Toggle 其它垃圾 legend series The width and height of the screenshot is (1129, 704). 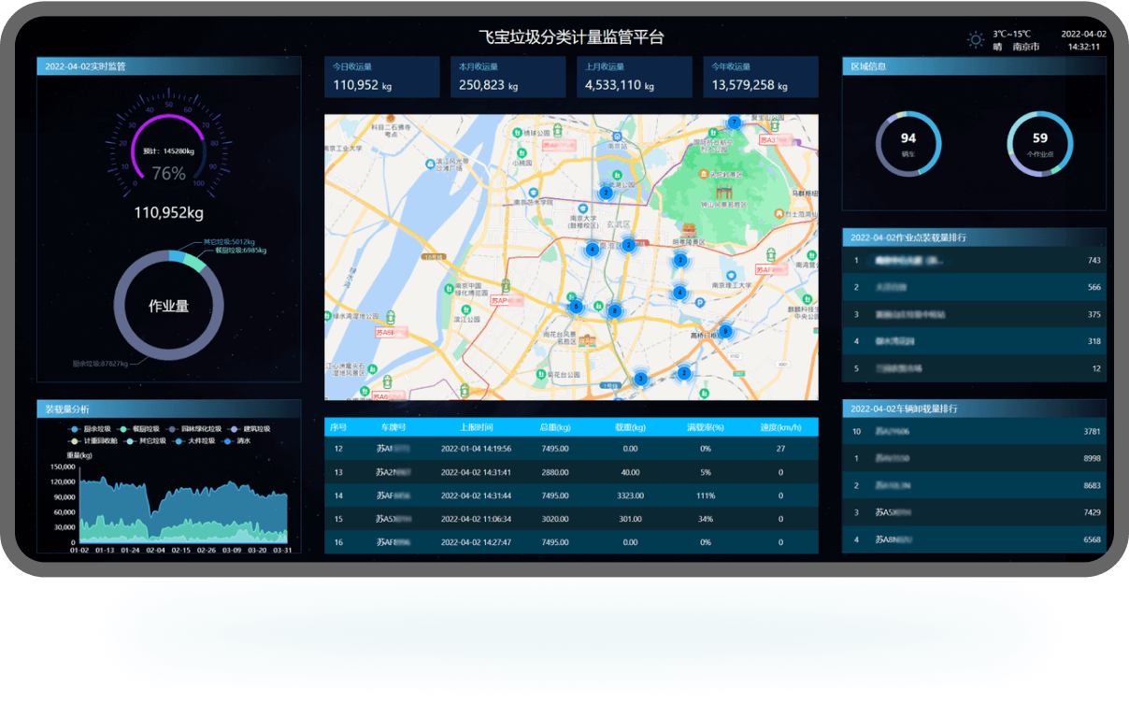pyautogui.click(x=146, y=440)
